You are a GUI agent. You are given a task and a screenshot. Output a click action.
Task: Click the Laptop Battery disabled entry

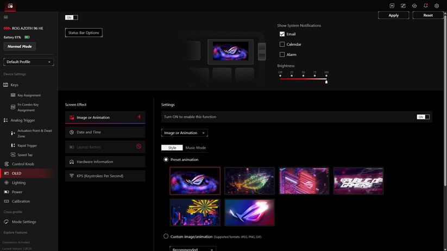click(105, 147)
